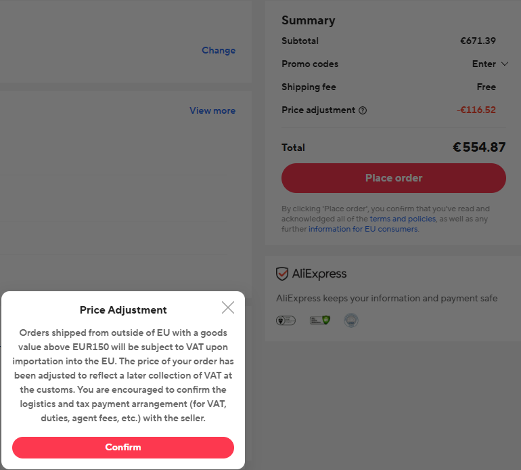Click the Change link
This screenshot has height=470, width=521.
tap(219, 50)
